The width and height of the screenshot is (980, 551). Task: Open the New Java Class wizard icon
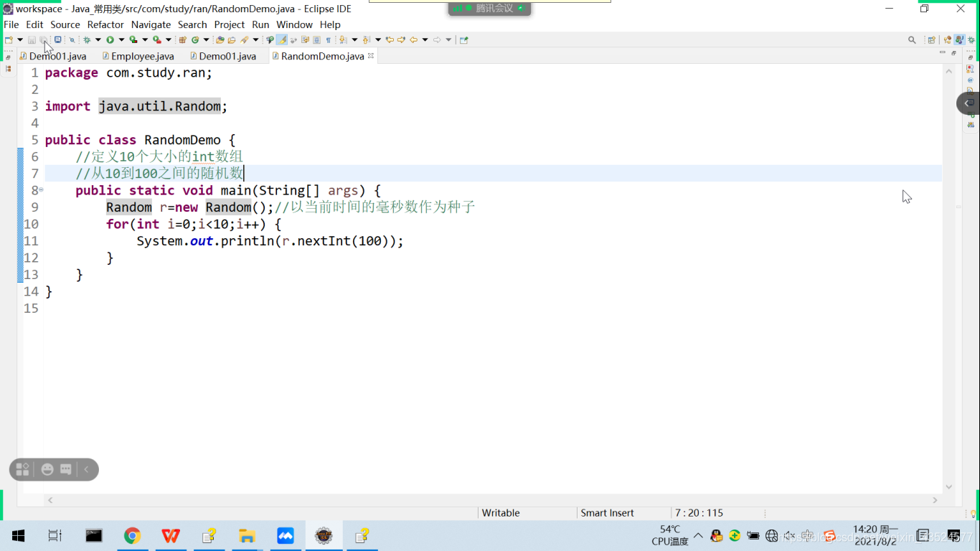pyautogui.click(x=194, y=39)
